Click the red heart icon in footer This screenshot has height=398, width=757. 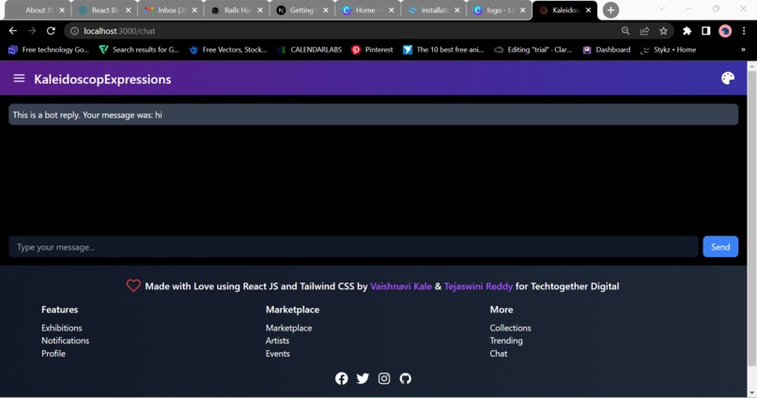pos(133,285)
